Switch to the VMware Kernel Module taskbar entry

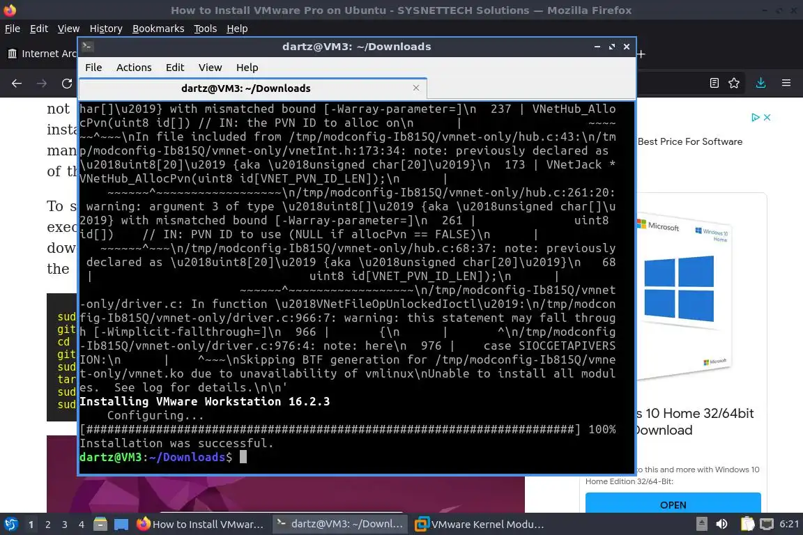[x=480, y=525]
